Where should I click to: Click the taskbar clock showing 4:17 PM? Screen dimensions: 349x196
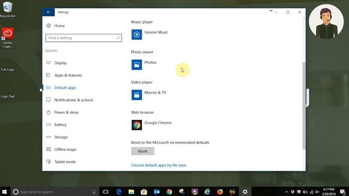(x=329, y=192)
